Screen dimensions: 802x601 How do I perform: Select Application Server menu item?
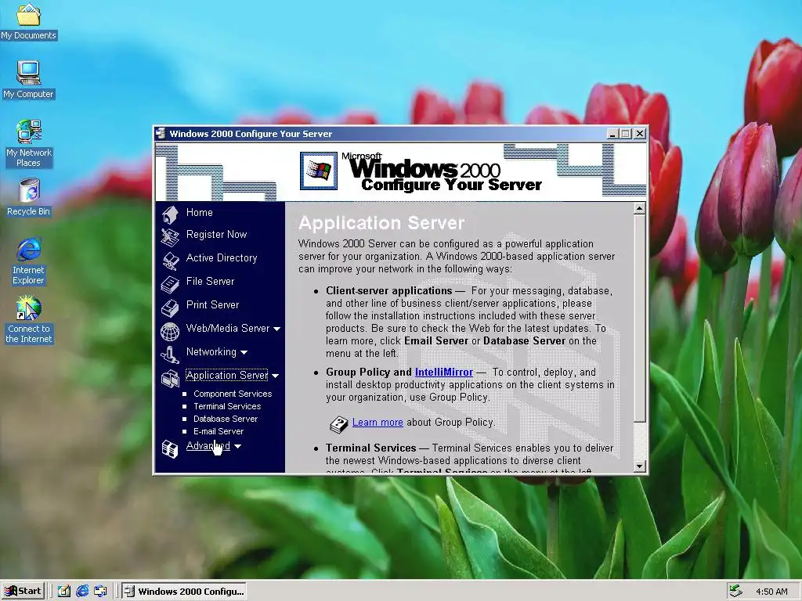click(226, 376)
